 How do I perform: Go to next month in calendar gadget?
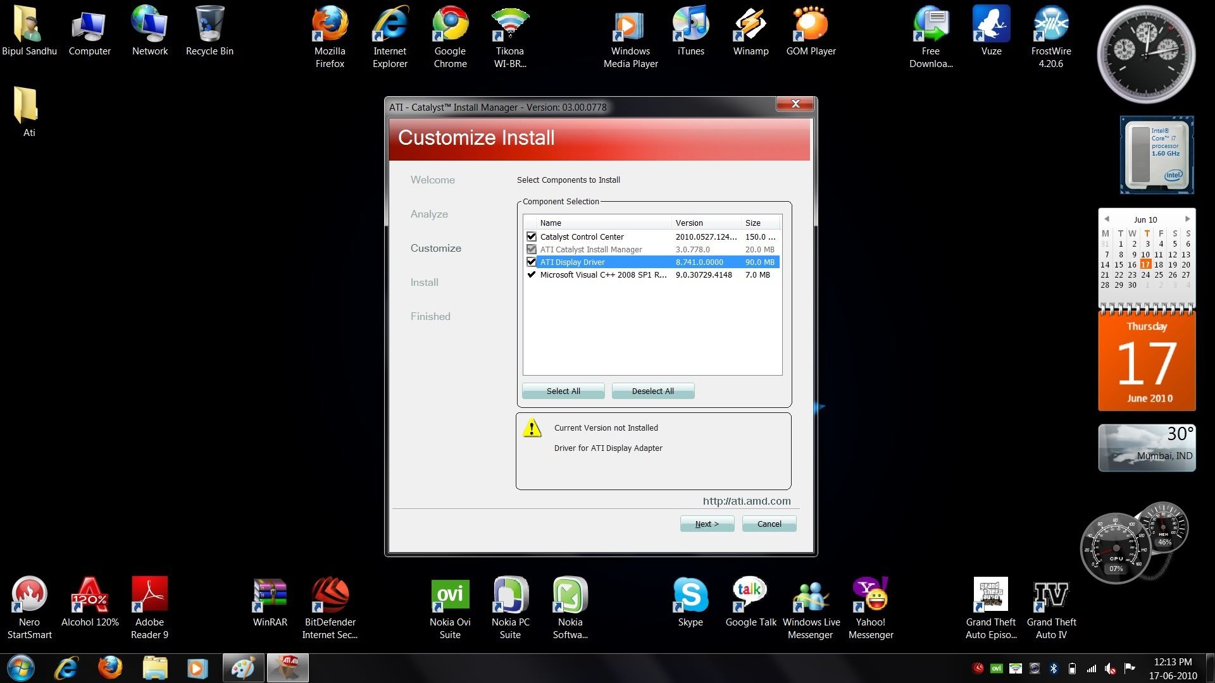point(1187,219)
